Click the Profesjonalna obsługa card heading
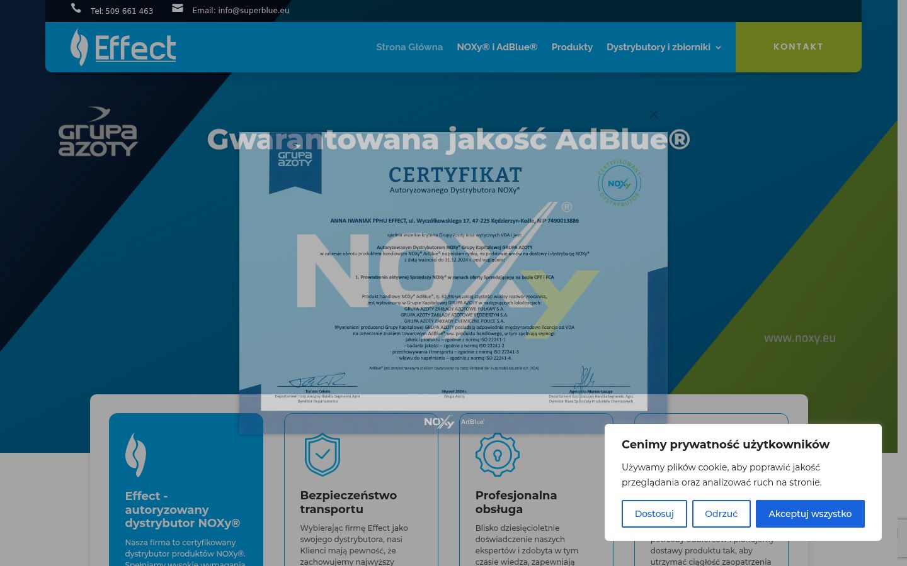This screenshot has height=566, width=907. 516,502
